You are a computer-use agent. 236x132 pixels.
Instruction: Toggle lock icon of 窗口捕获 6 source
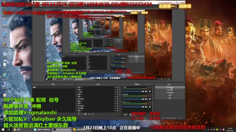[117, 106]
